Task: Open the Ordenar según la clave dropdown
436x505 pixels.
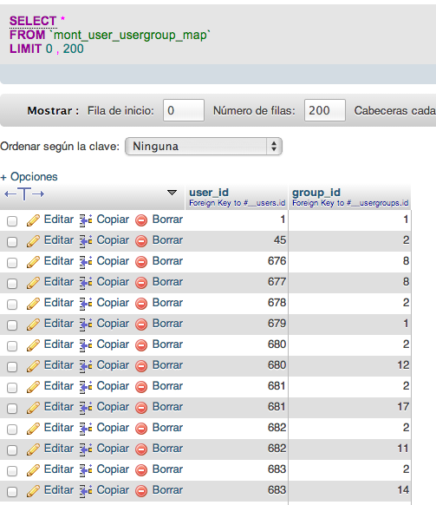Action: point(204,147)
